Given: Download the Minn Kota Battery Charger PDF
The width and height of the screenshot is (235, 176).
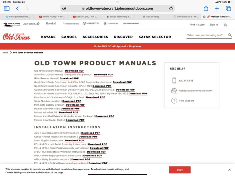Looking at the screenshot, I should click(x=75, y=105).
